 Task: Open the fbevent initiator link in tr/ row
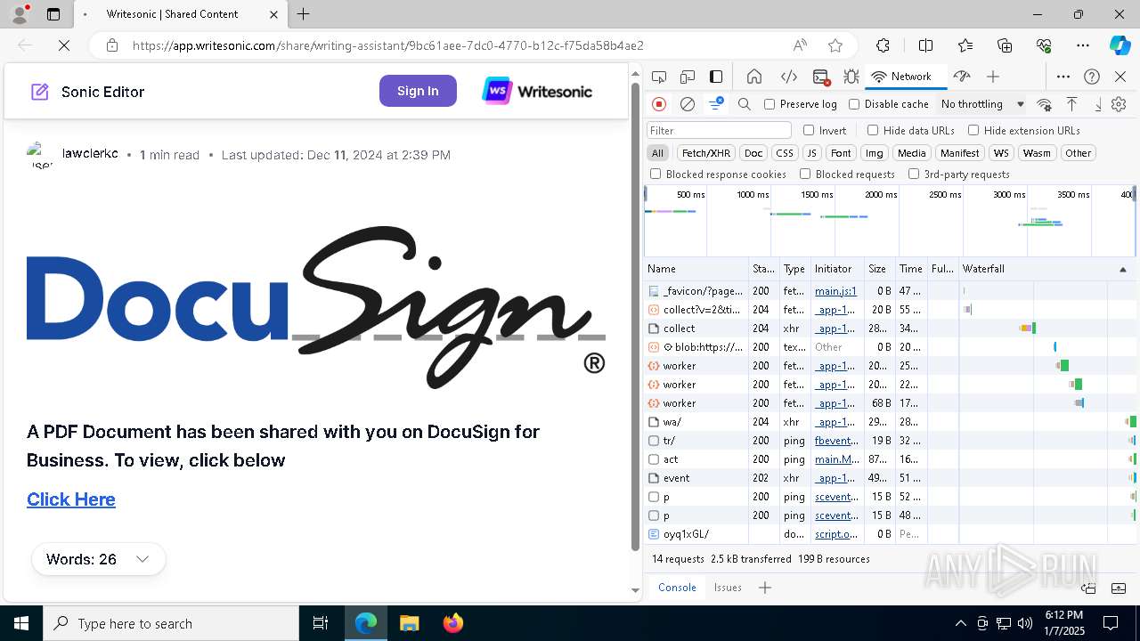click(x=836, y=441)
